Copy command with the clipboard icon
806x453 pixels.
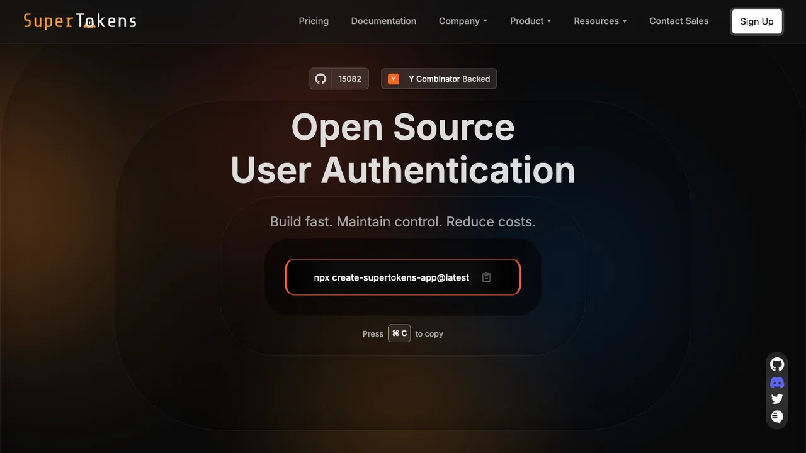click(486, 277)
